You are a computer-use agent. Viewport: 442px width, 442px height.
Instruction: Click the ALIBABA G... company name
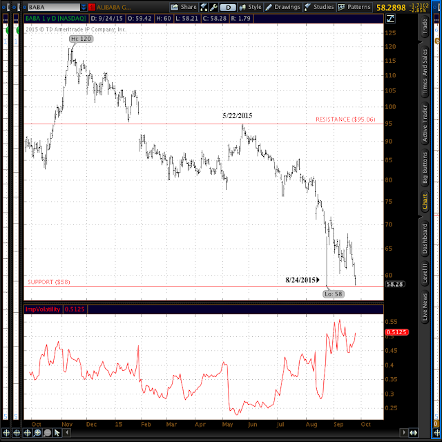(x=113, y=8)
